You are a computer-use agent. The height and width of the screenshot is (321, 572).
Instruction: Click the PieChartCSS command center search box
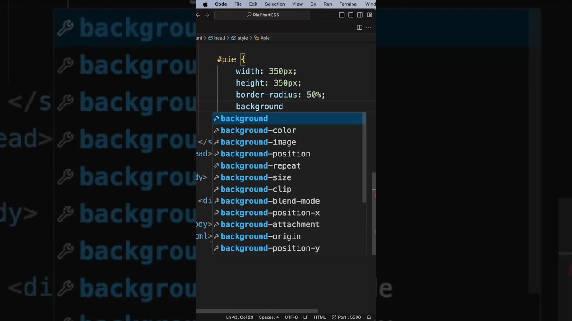pyautogui.click(x=262, y=15)
